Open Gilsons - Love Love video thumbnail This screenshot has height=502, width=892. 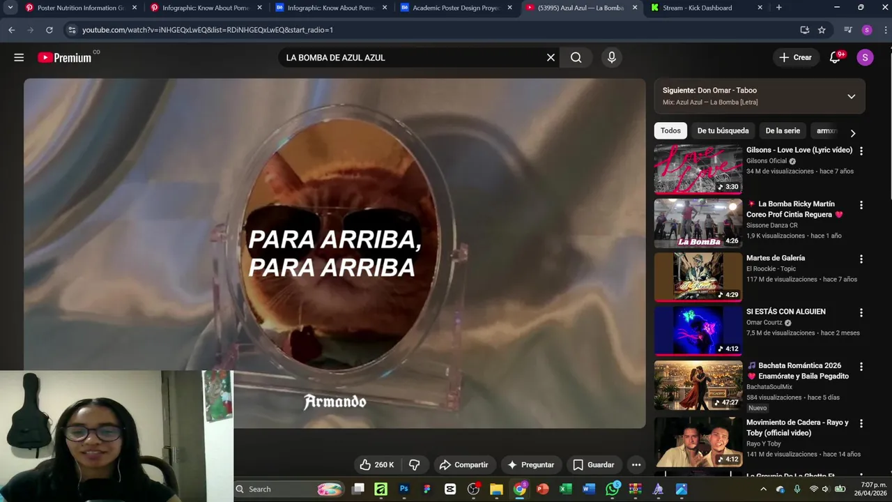(x=698, y=169)
